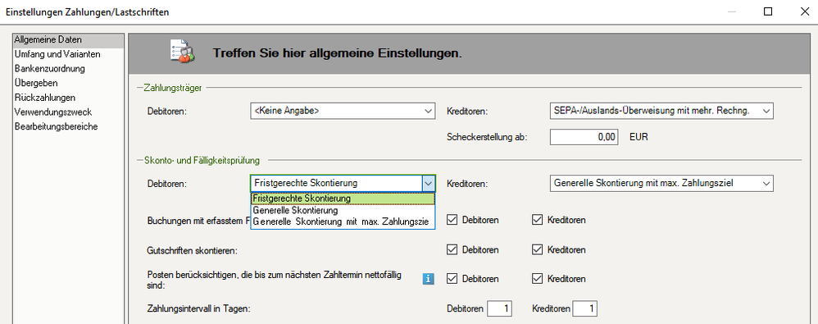Click the Scheckerstellung ab amount field
Image resolution: width=818 pixels, height=324 pixels.
coord(584,137)
